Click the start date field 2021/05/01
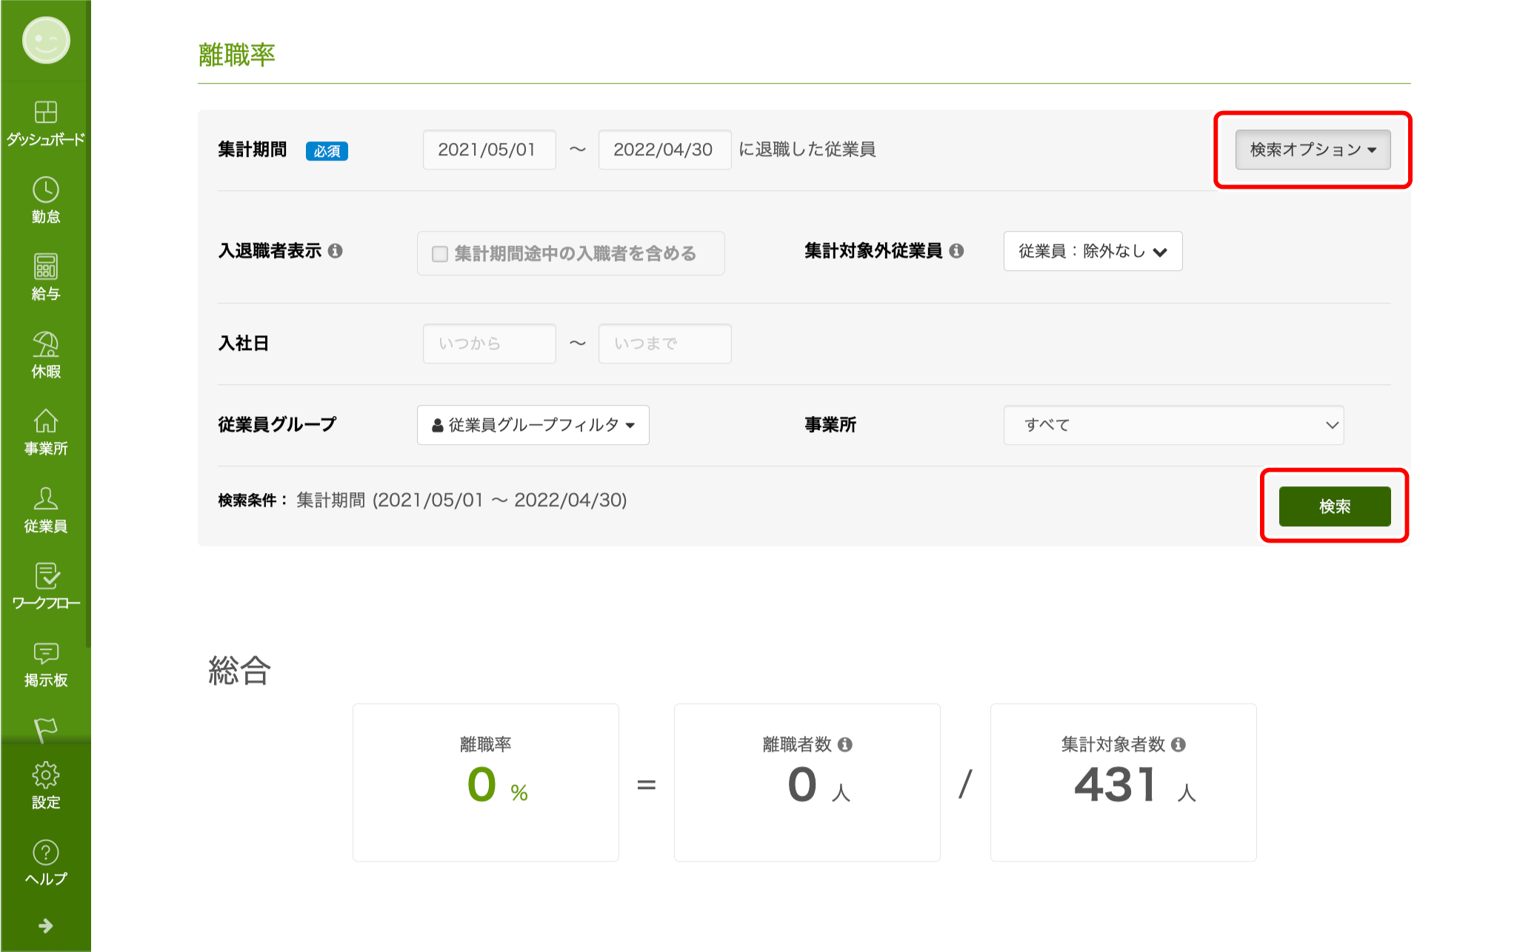1517x952 pixels. pyautogui.click(x=489, y=150)
